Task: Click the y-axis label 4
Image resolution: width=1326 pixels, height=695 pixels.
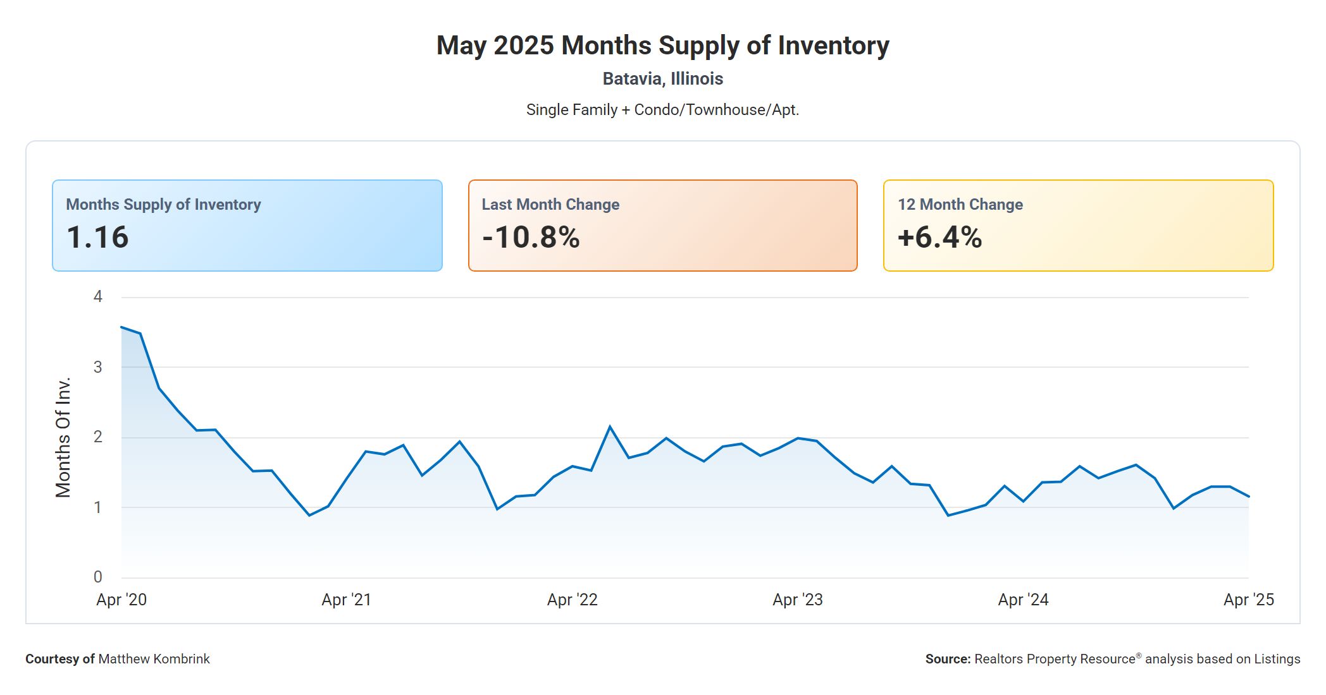Action: pos(98,296)
